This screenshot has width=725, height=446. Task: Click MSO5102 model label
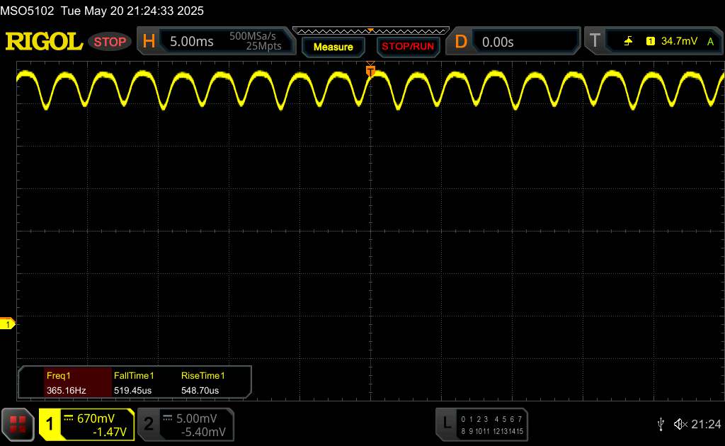point(27,11)
